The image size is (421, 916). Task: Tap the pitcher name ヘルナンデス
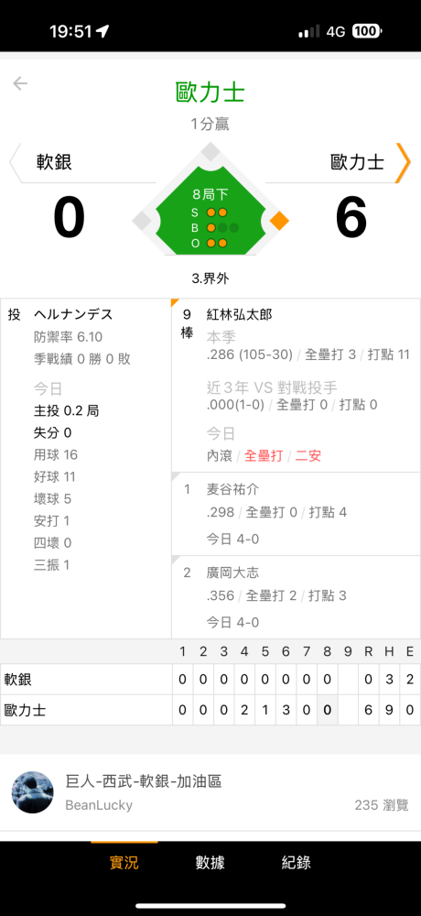[73, 315]
